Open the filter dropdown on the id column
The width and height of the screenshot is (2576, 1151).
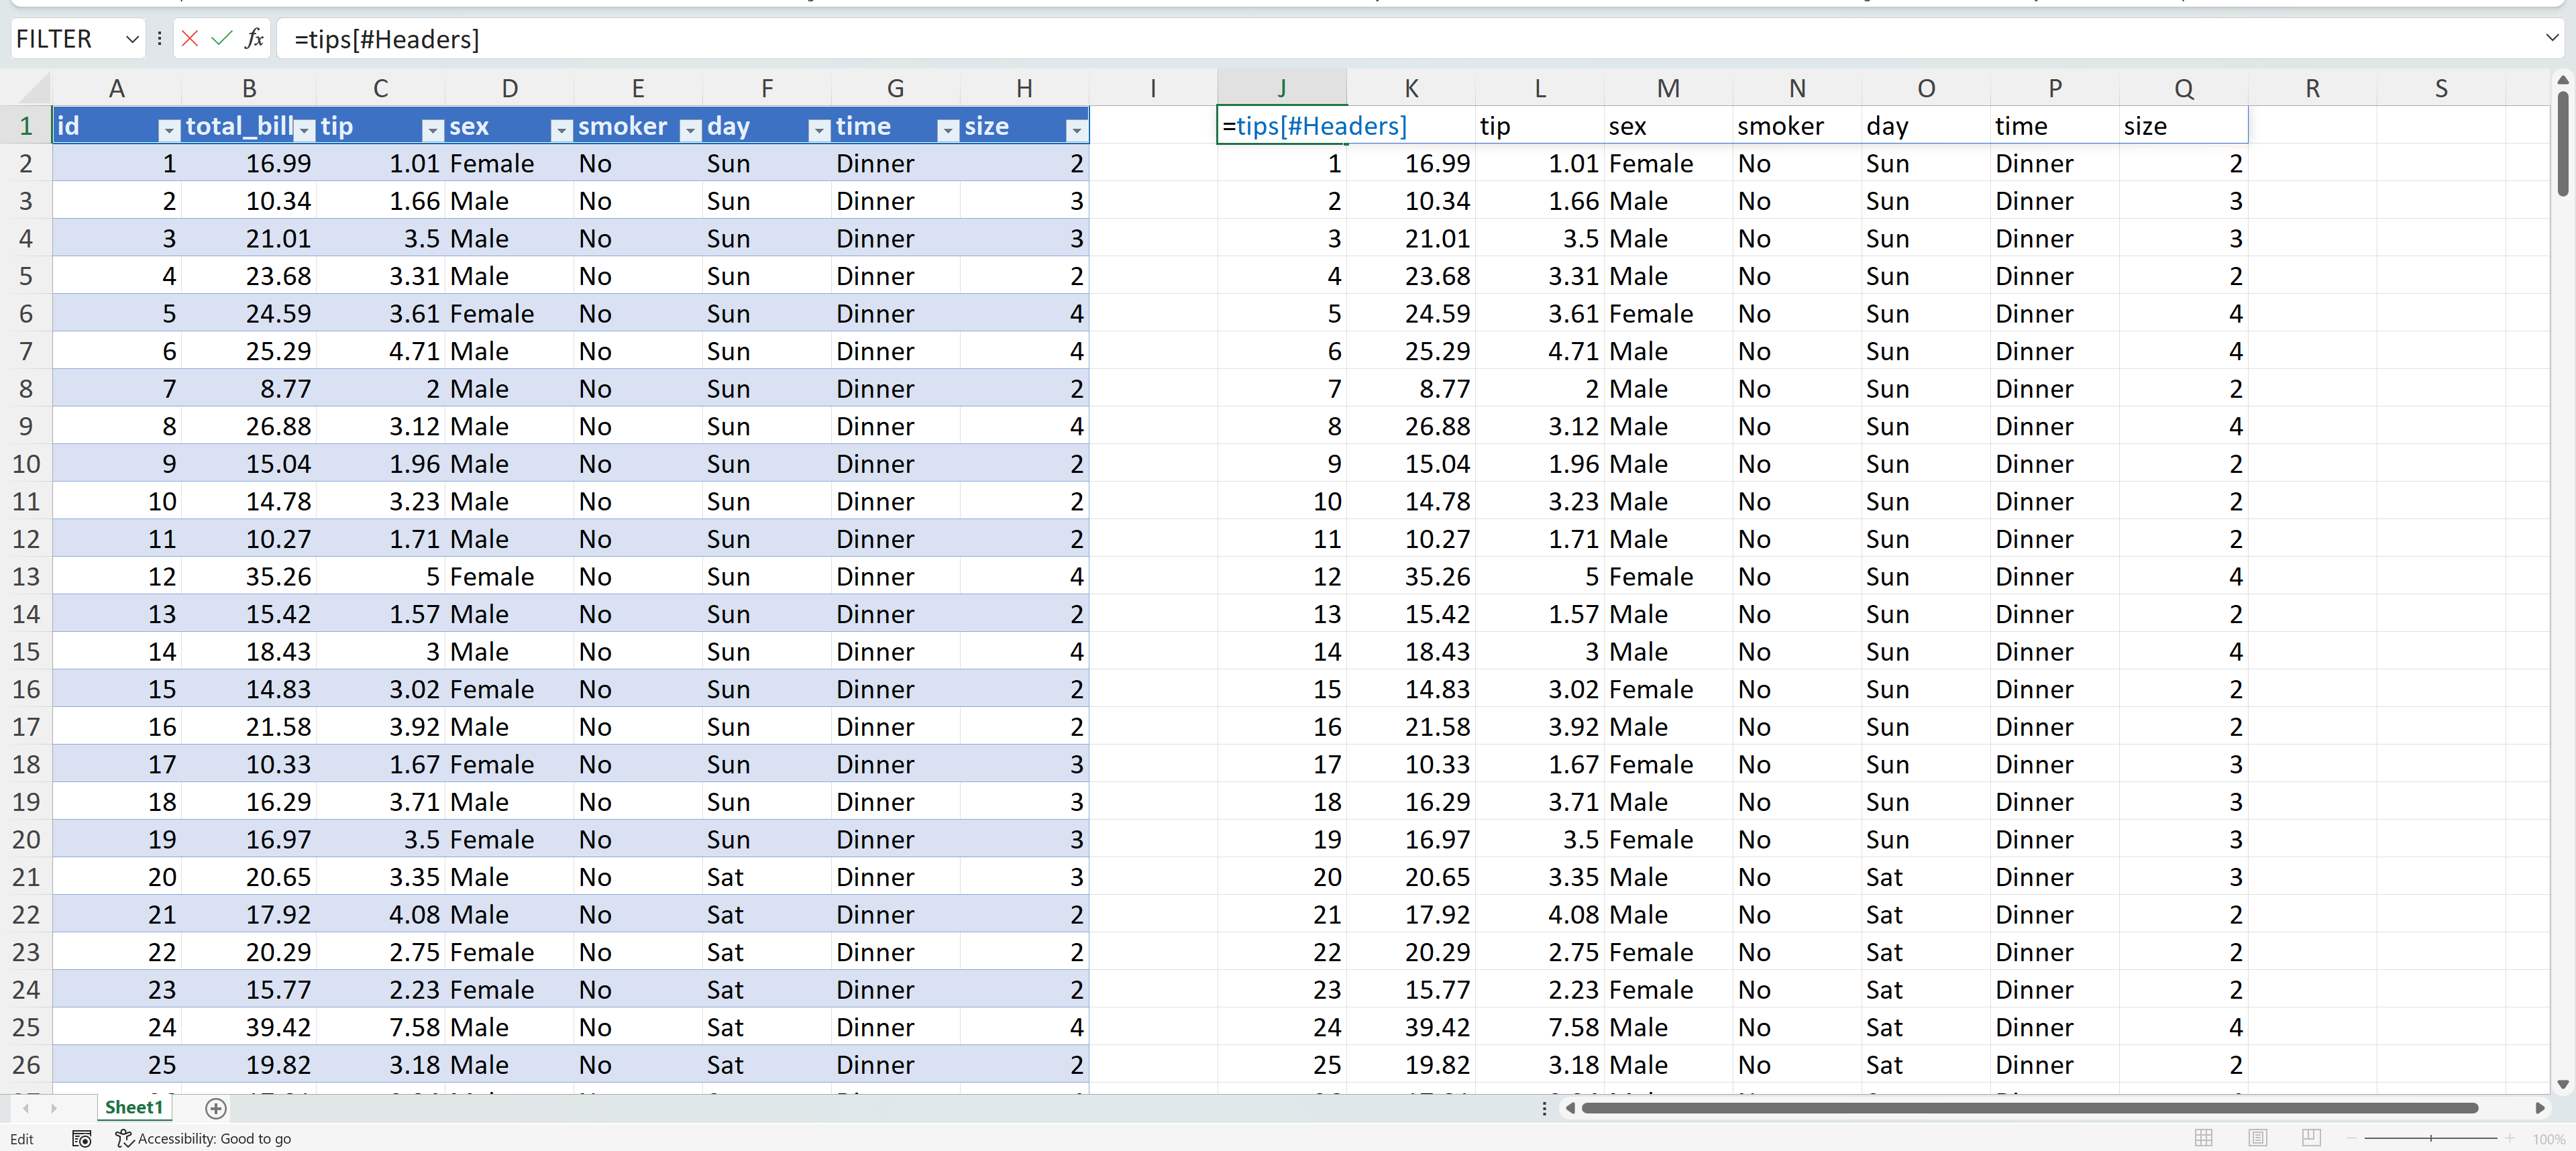click(x=168, y=130)
